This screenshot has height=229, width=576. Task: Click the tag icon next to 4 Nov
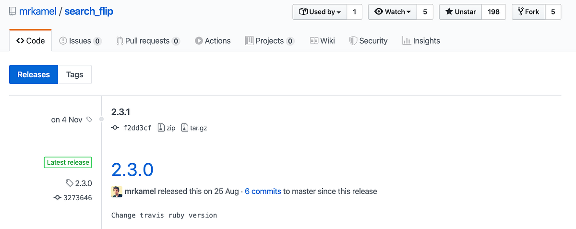[89, 120]
